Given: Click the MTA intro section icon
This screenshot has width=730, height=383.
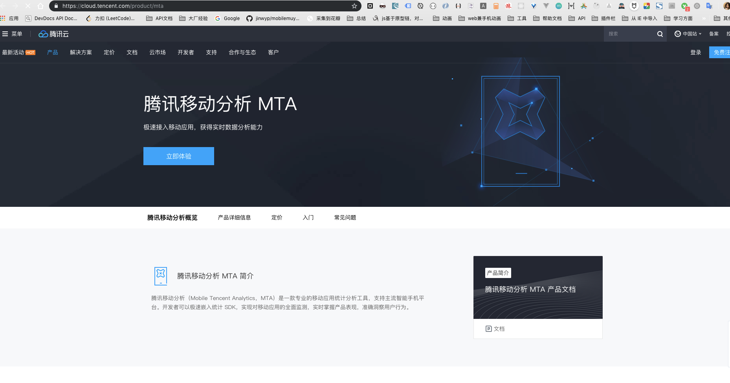Looking at the screenshot, I should point(161,276).
